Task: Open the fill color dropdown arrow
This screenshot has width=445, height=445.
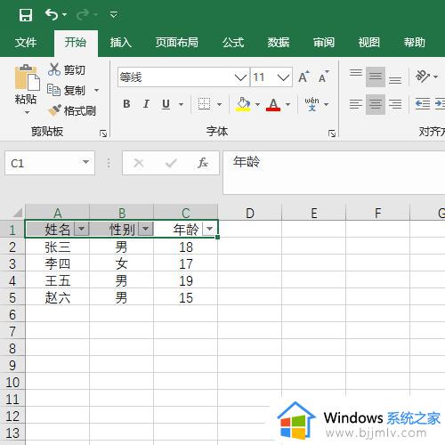Action: pos(257,104)
